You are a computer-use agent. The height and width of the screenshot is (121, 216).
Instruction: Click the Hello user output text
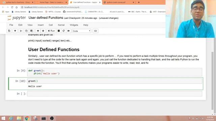coord(35,86)
